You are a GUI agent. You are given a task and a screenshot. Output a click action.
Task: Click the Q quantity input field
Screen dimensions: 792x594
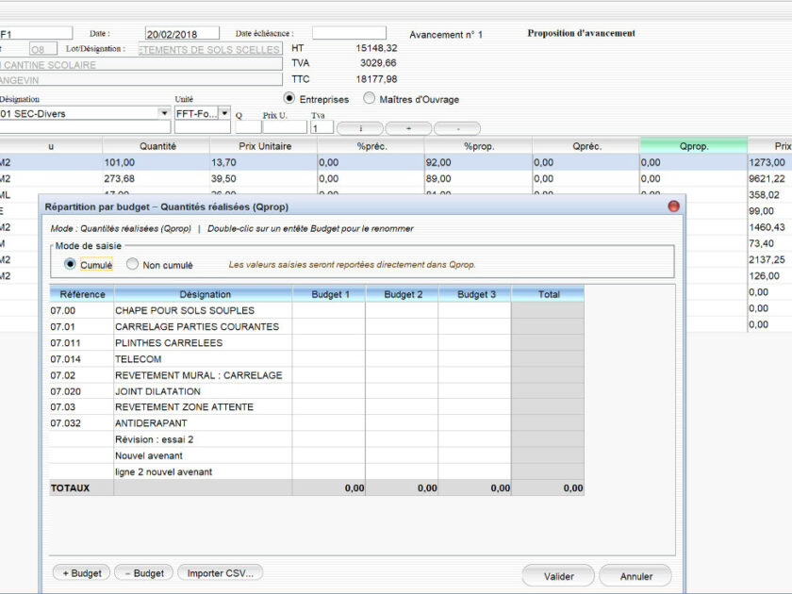248,126
